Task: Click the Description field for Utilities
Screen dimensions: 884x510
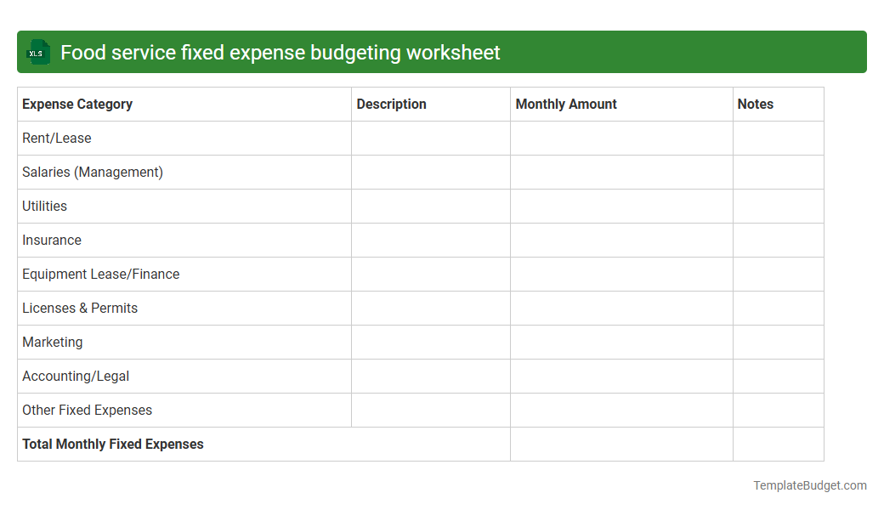Action: point(429,206)
